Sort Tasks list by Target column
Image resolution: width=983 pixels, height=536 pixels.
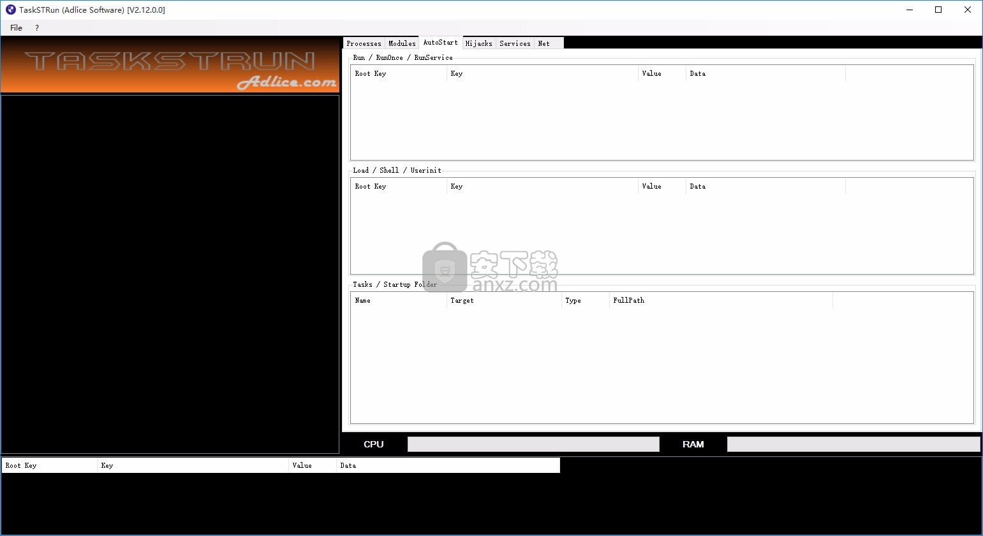click(x=505, y=300)
